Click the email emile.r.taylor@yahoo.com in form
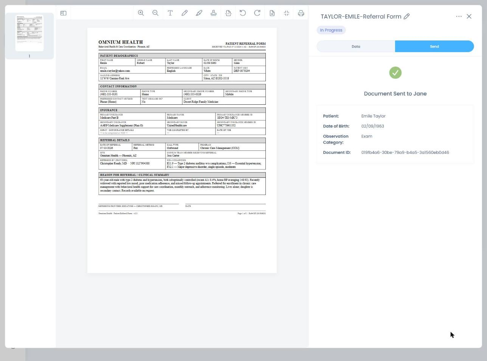Image resolution: width=487 pixels, height=361 pixels. pos(115,71)
